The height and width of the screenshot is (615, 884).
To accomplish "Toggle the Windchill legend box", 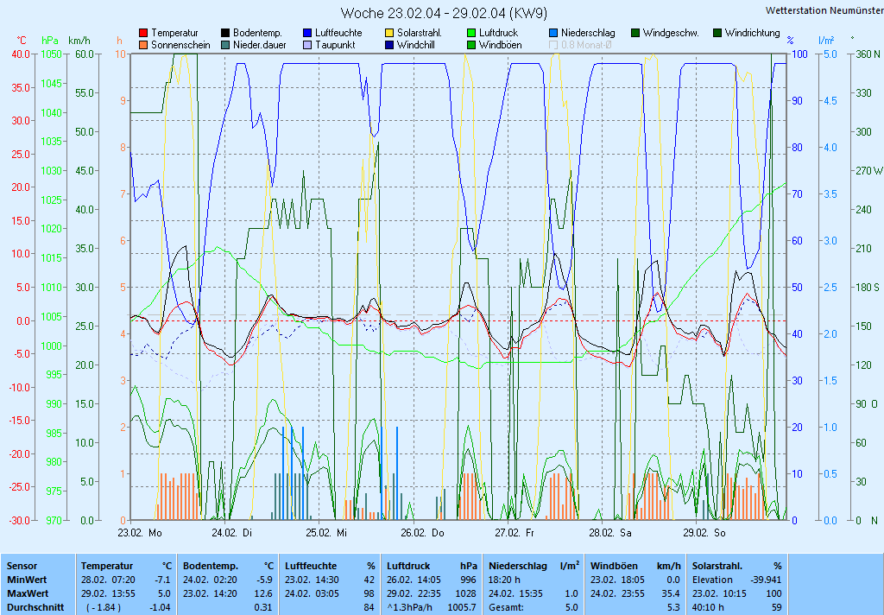I will [x=389, y=45].
